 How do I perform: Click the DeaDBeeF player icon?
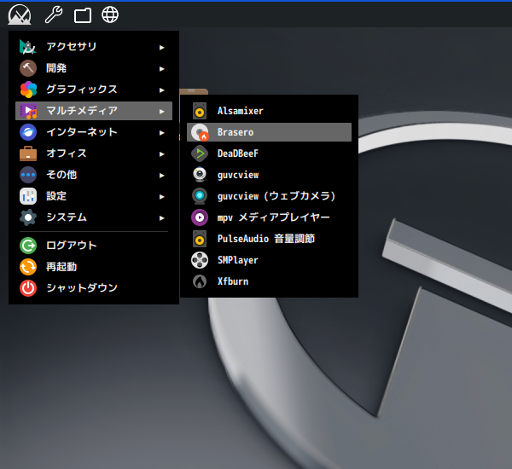[x=199, y=153]
